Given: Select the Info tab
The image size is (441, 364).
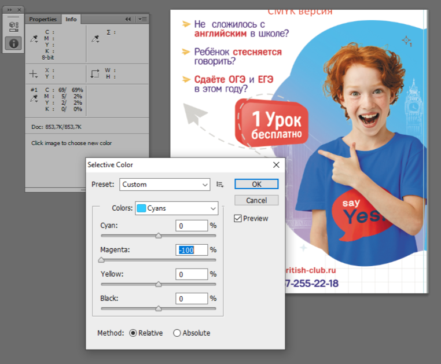Looking at the screenshot, I should click(x=71, y=19).
